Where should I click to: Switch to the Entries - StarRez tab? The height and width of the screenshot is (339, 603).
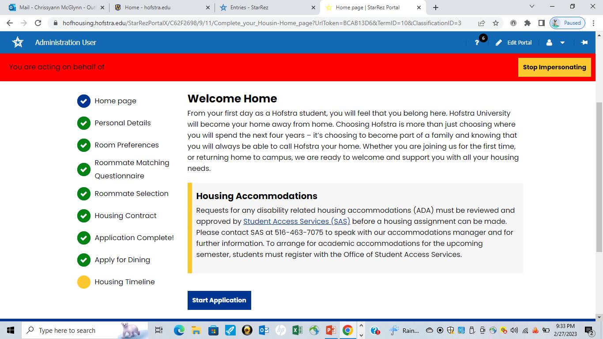point(268,8)
